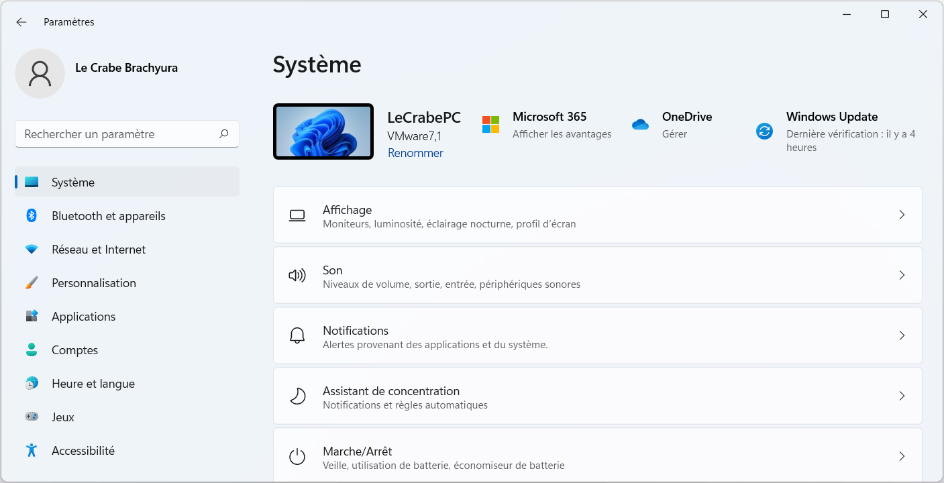
Task: Focus the Rechercher un paramètre field
Action: [x=127, y=134]
